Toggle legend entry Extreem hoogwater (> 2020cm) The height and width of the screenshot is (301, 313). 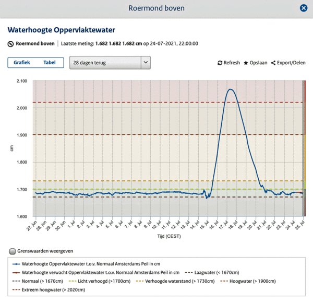coord(49,290)
